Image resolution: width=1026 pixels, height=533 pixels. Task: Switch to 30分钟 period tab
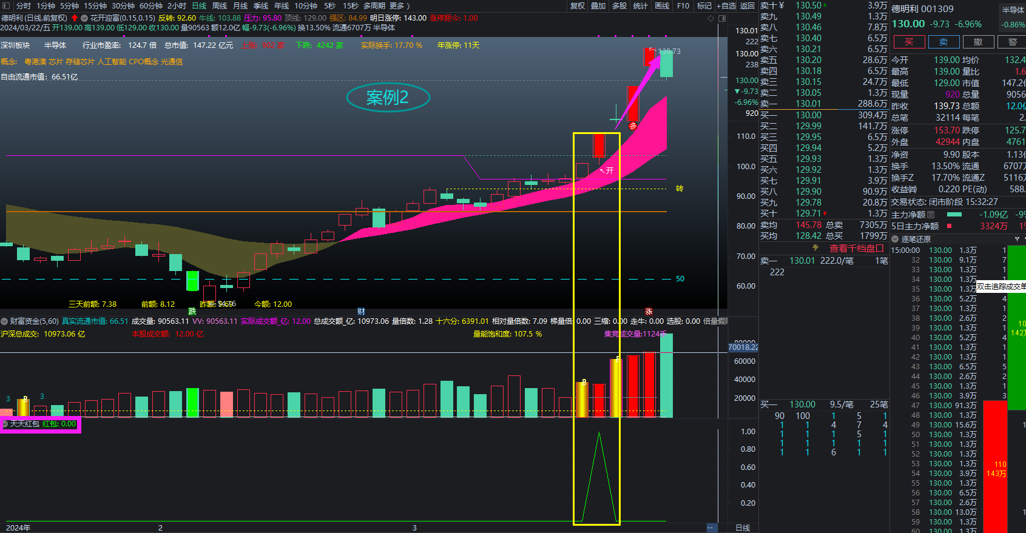(x=123, y=5)
